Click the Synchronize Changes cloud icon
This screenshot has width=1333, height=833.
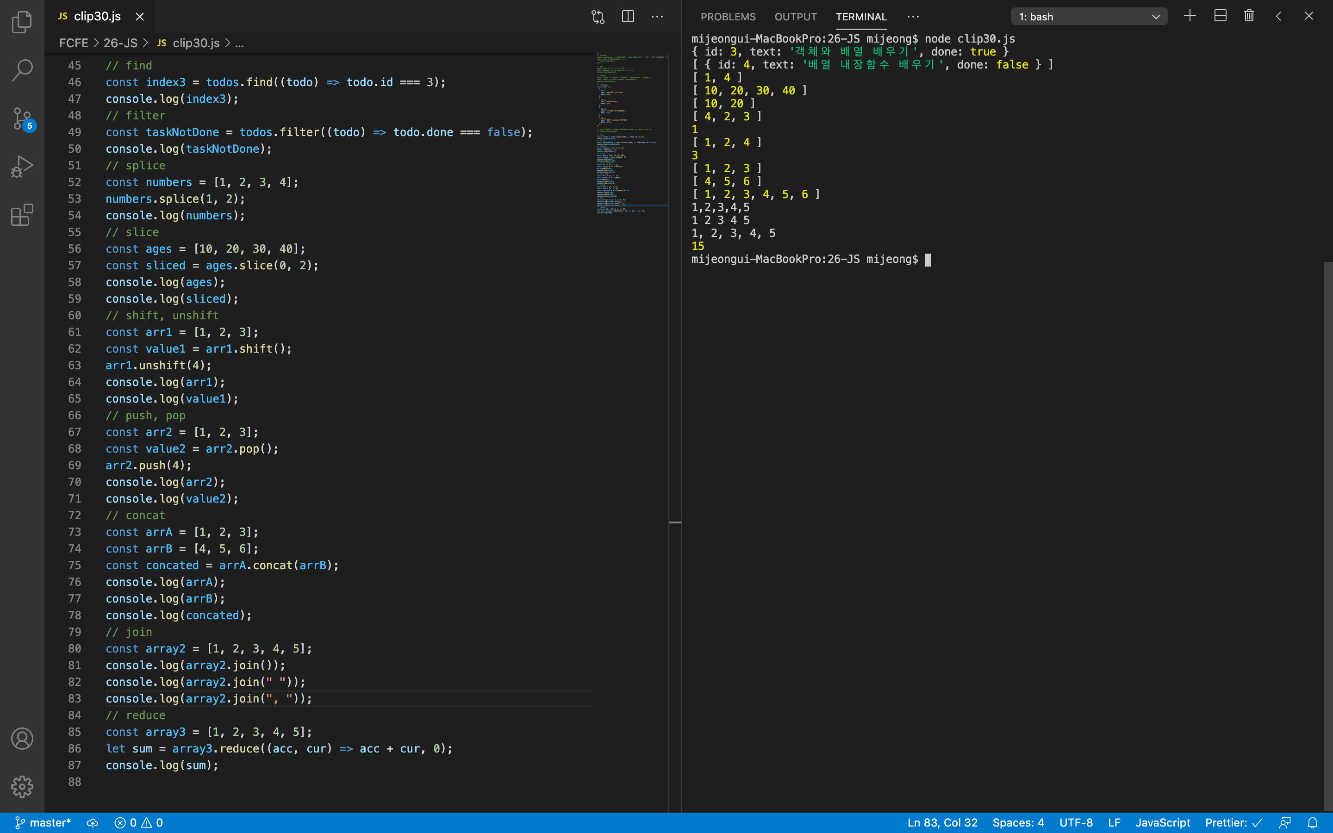click(x=93, y=822)
